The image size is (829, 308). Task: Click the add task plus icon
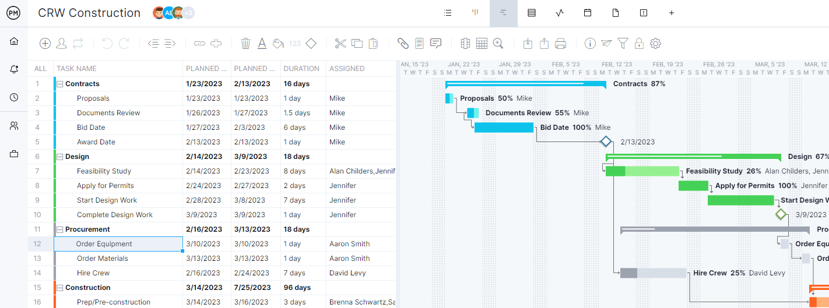pyautogui.click(x=45, y=44)
